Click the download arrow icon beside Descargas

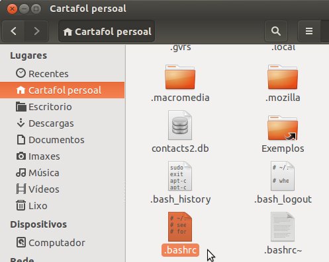click(x=21, y=123)
